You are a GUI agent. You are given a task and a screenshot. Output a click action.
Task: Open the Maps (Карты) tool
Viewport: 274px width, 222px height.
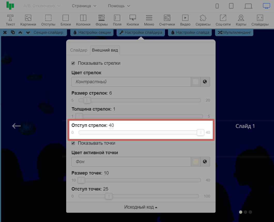pos(241,20)
